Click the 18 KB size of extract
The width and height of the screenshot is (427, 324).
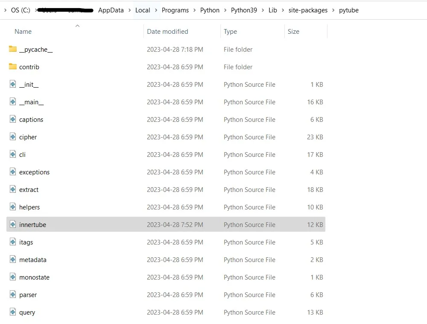[315, 190]
